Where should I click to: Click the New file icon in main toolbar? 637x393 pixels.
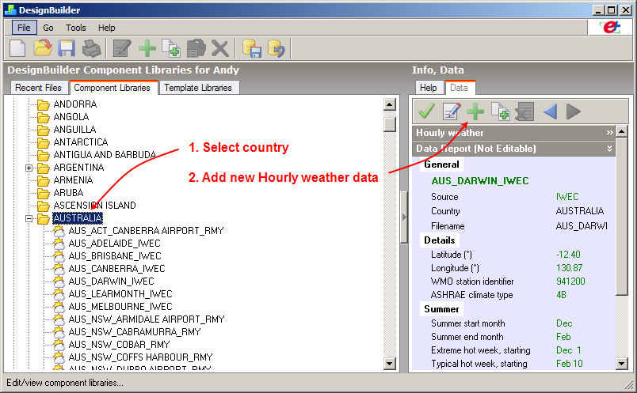click(18, 49)
